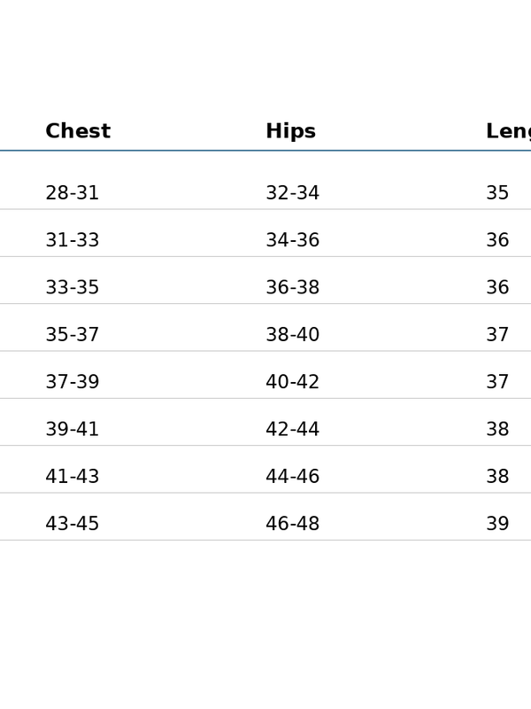This screenshot has height=709, width=531.
Task: Select the 44-46 hips entry
Action: (x=292, y=478)
